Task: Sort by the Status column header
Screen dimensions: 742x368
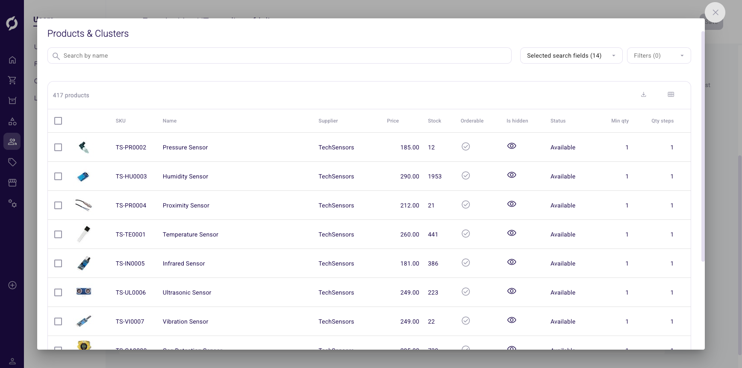Action: coord(558,121)
